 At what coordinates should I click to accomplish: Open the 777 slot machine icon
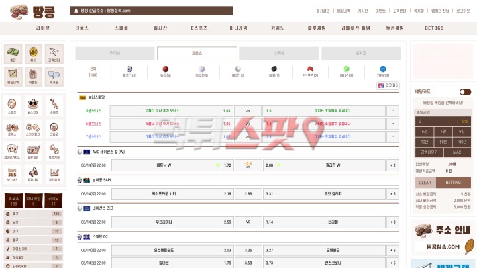(x=33, y=151)
